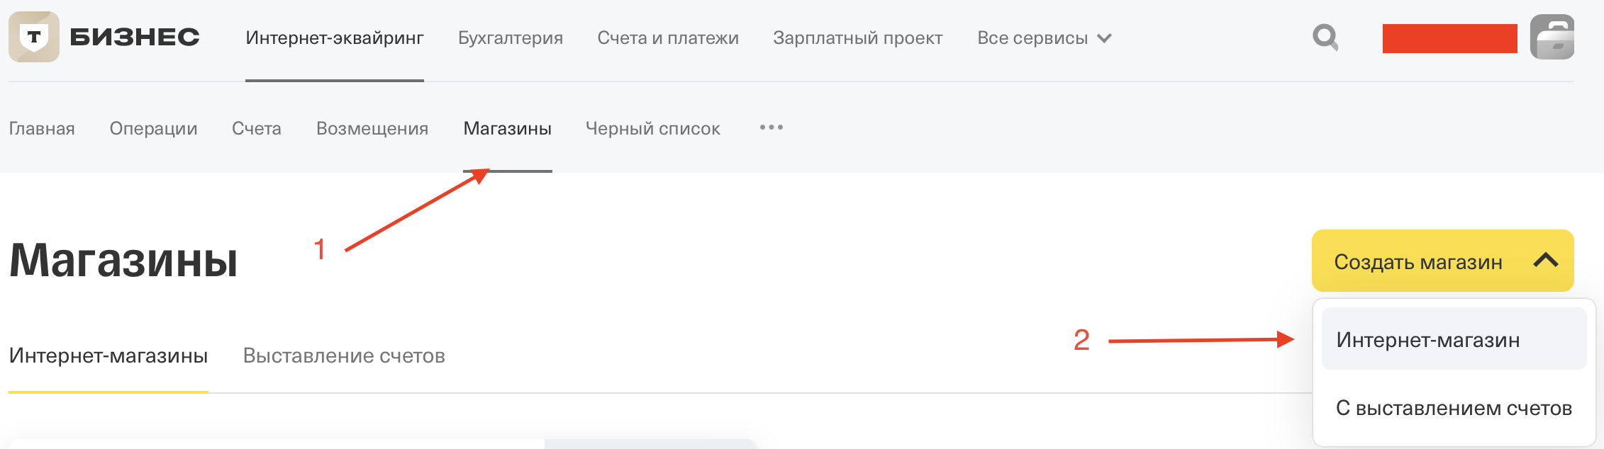This screenshot has height=449, width=1604.
Task: Open the Бухгалтерия section
Action: pos(509,38)
